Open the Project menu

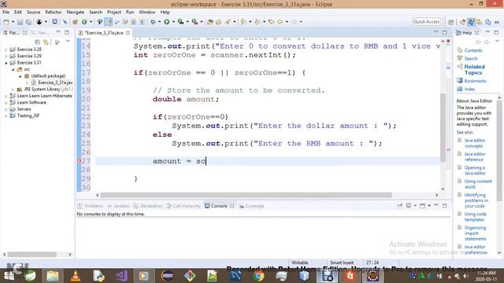click(114, 12)
